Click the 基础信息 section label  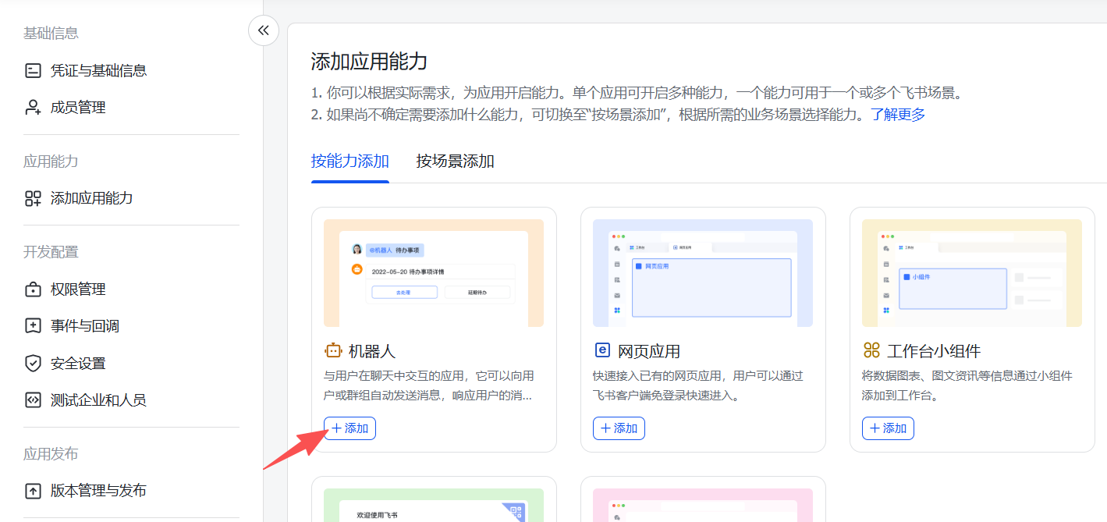click(51, 33)
